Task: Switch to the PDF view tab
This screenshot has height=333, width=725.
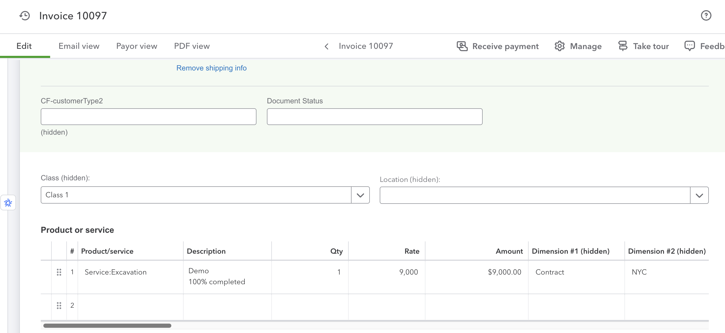Action: pyautogui.click(x=192, y=46)
